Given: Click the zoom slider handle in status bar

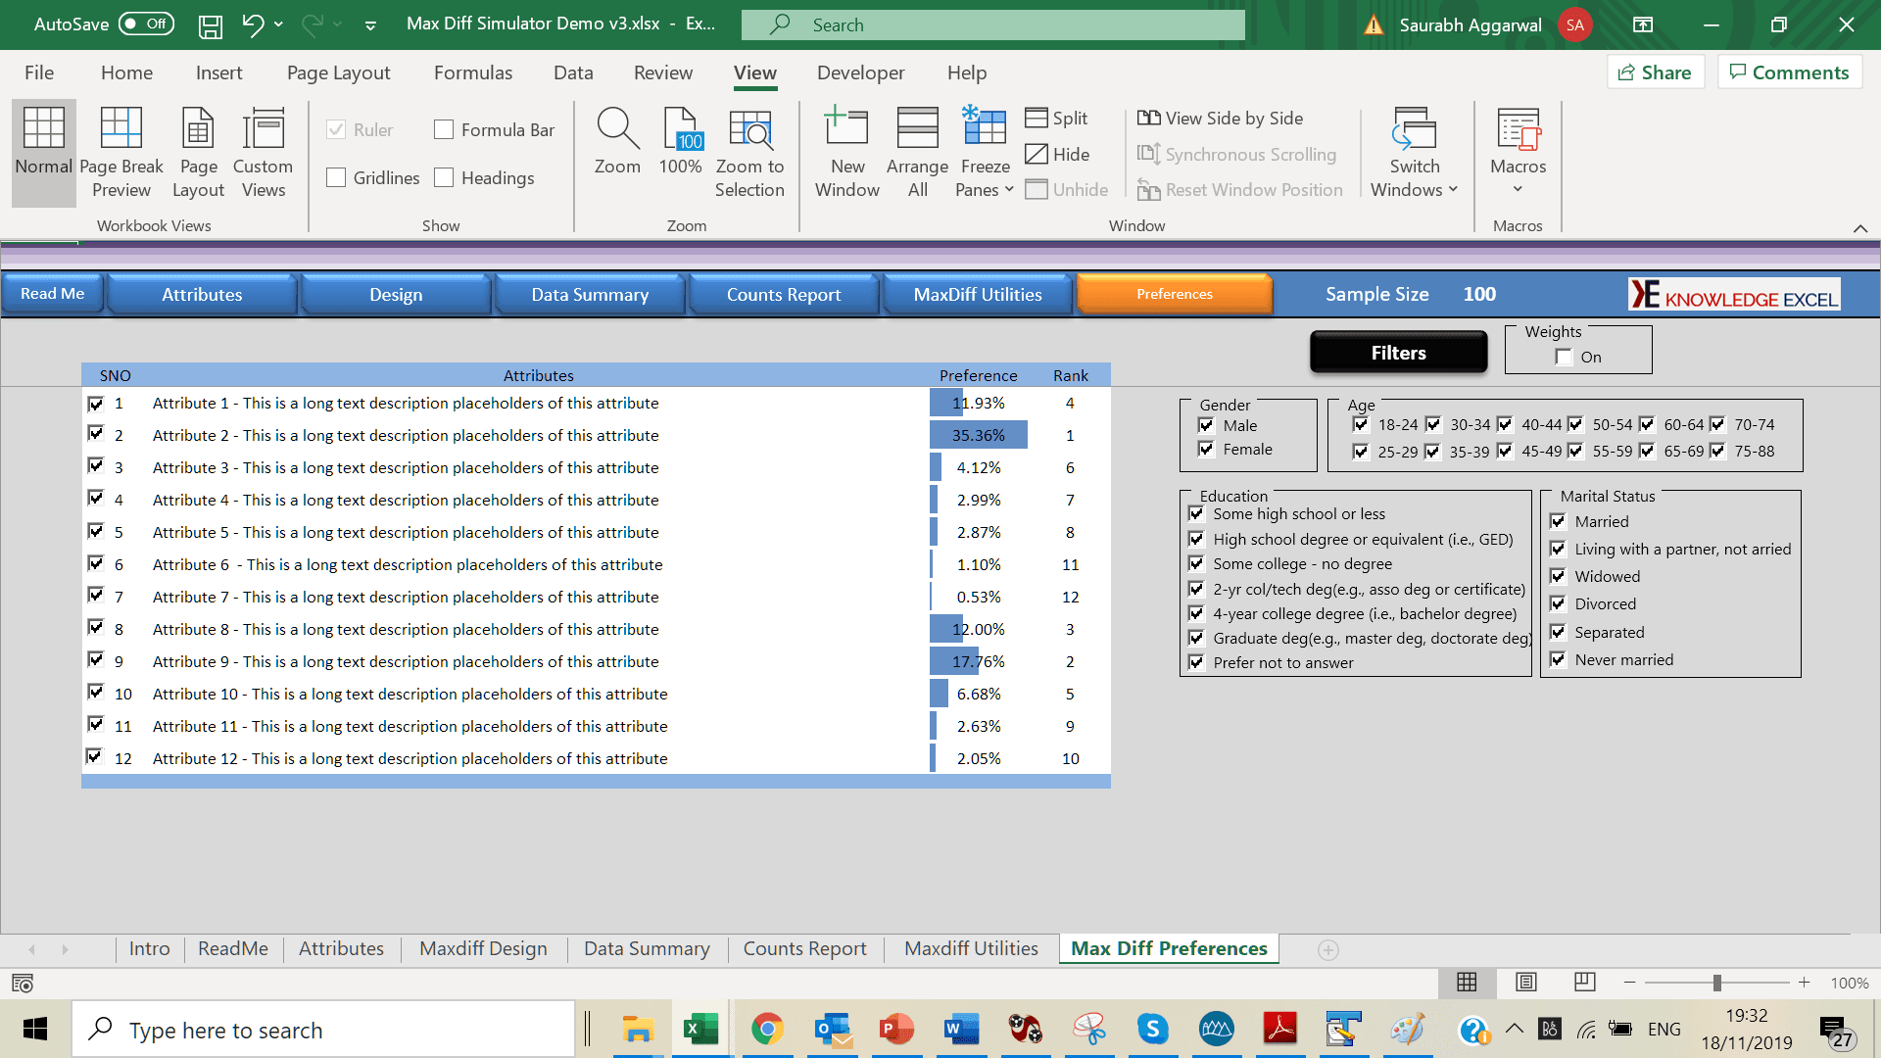Looking at the screenshot, I should coord(1716,983).
